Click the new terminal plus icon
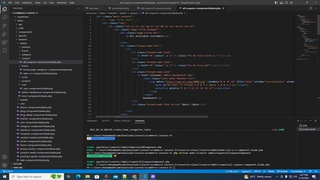Viewport: 320px width, 180px height. pyautogui.click(x=298, y=121)
